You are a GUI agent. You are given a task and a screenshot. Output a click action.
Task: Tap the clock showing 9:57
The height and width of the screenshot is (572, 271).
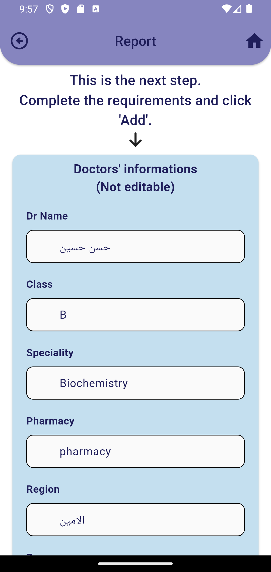(x=29, y=9)
